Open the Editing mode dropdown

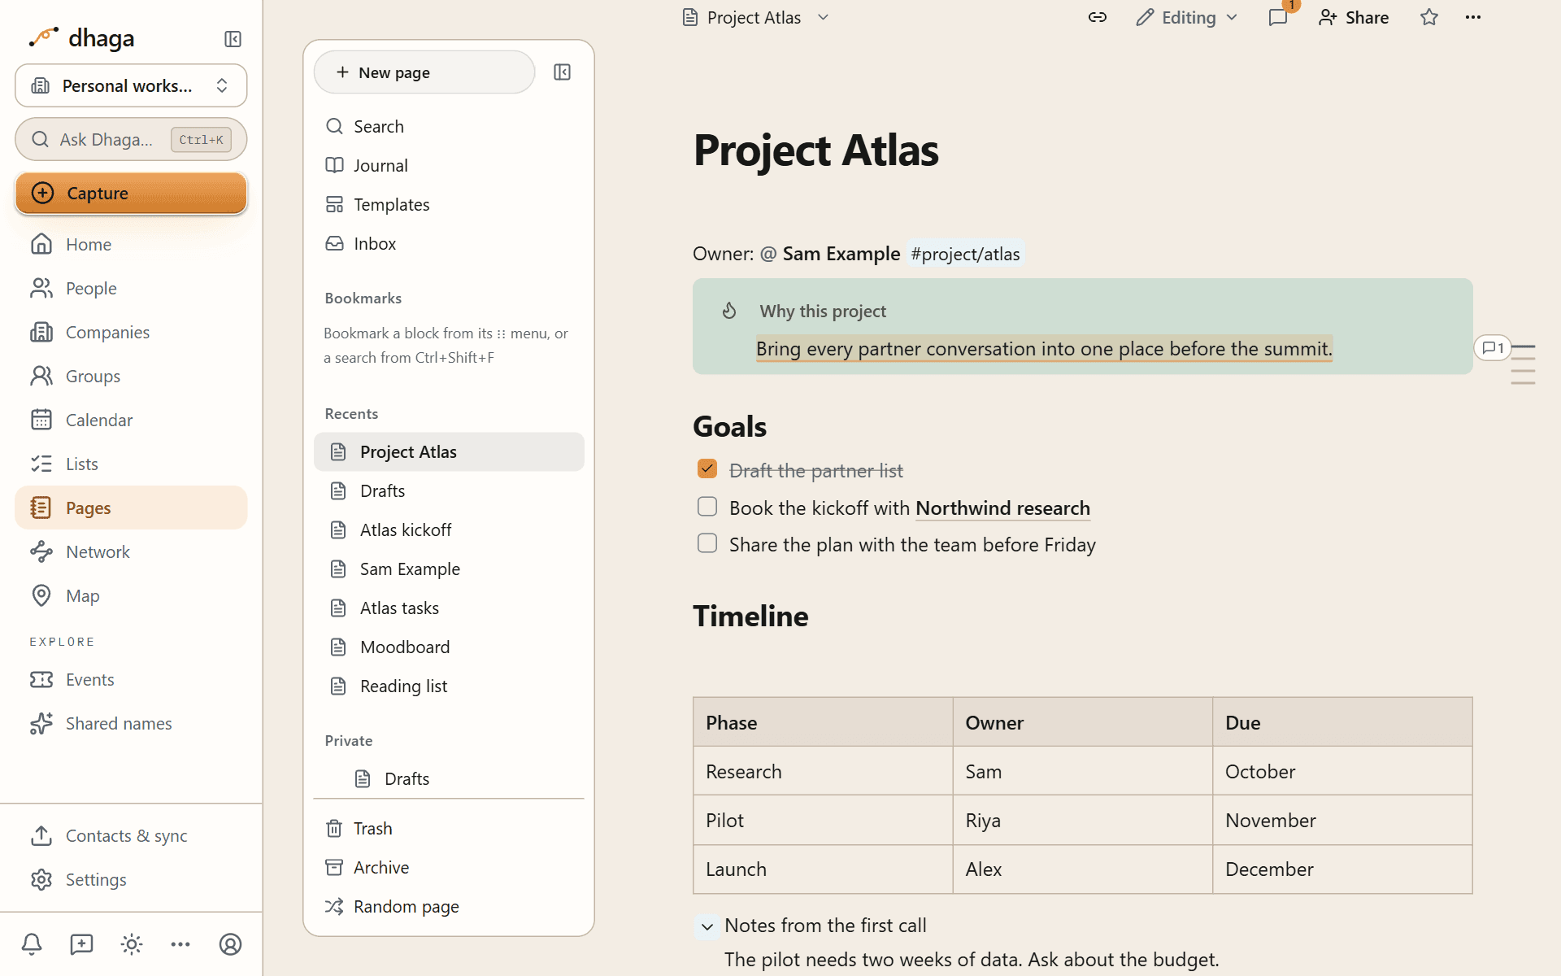click(1187, 17)
